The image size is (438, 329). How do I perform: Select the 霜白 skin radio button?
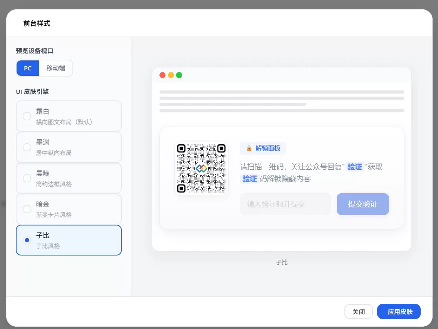(27, 116)
